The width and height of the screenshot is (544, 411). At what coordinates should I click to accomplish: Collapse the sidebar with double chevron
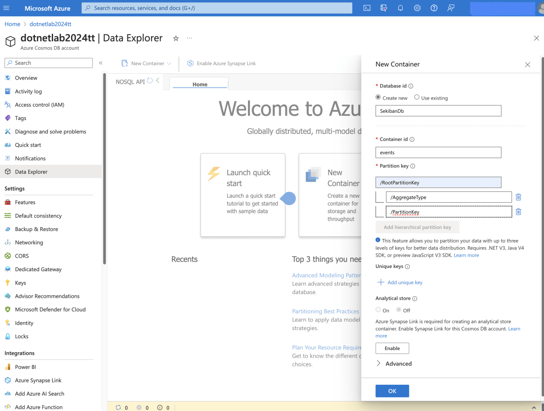[x=101, y=63]
